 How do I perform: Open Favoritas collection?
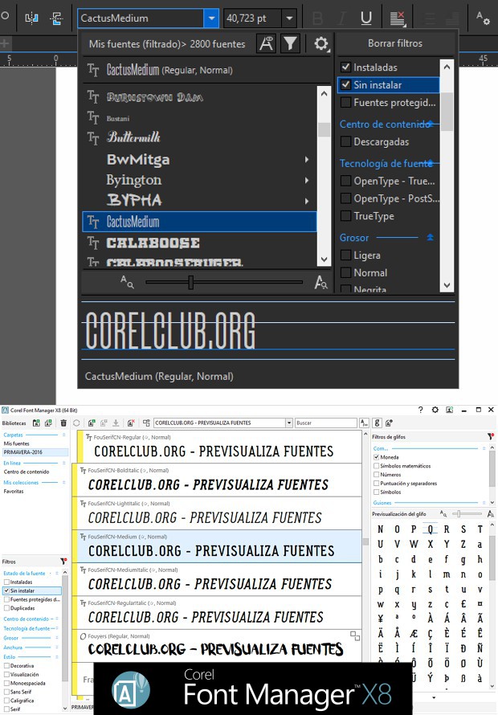[x=14, y=491]
